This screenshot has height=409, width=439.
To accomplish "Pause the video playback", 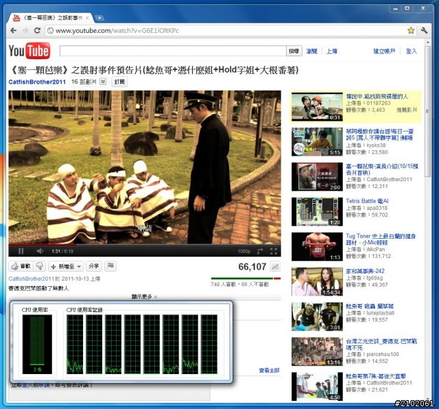I will pyautogui.click(x=21, y=251).
